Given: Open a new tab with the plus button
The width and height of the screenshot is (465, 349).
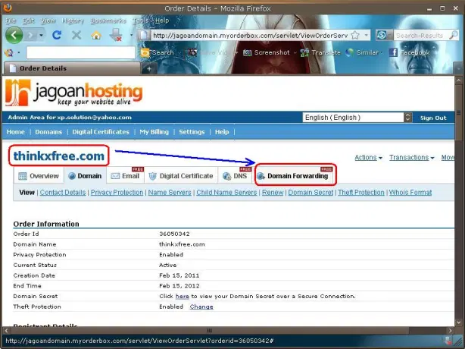Looking at the screenshot, I should [149, 68].
